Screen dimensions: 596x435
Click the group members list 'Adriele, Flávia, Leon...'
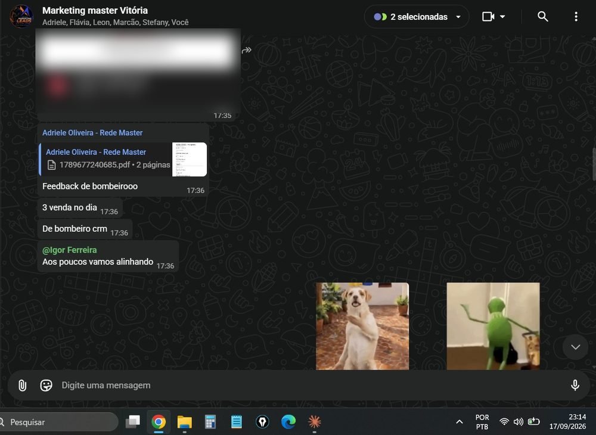[115, 23]
